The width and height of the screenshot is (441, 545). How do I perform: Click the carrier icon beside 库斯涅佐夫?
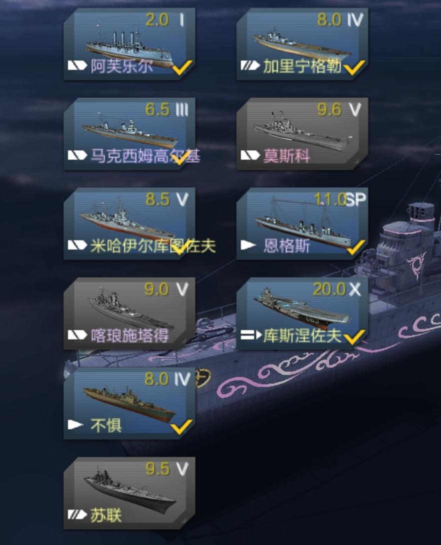[251, 335]
